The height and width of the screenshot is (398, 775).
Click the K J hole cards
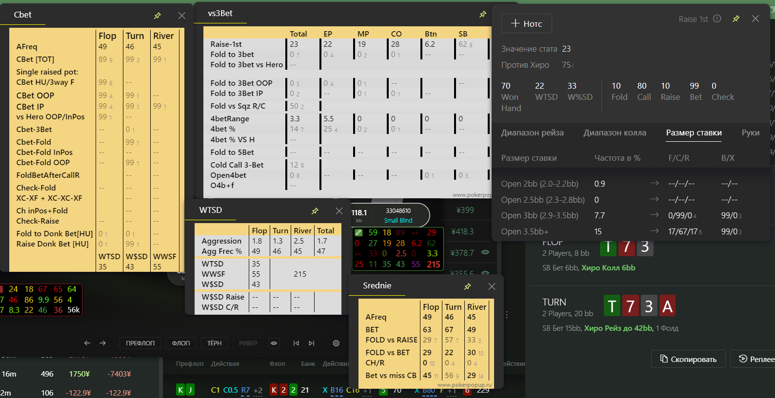pyautogui.click(x=185, y=390)
